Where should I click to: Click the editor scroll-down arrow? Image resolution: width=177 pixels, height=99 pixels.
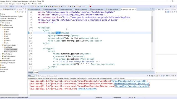pyautogui.click(x=152, y=68)
